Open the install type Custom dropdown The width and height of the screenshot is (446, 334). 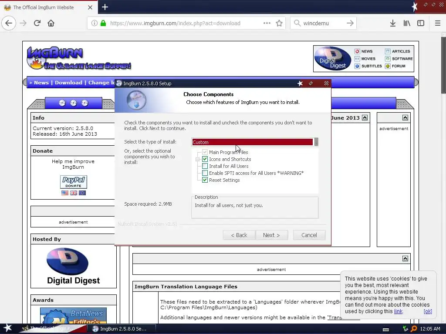(x=255, y=142)
